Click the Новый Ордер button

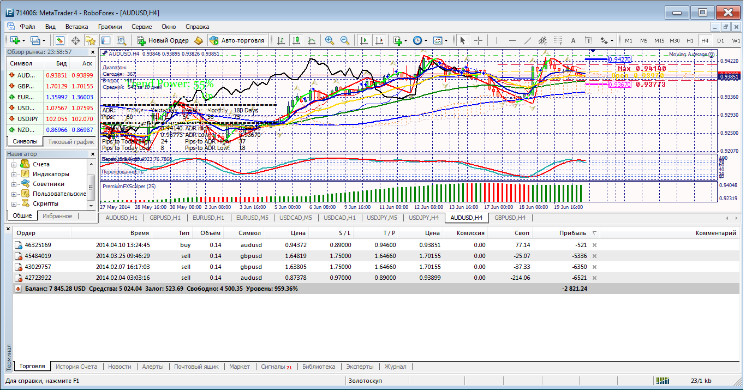(163, 40)
